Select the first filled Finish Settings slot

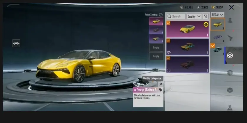[x=156, y=21]
